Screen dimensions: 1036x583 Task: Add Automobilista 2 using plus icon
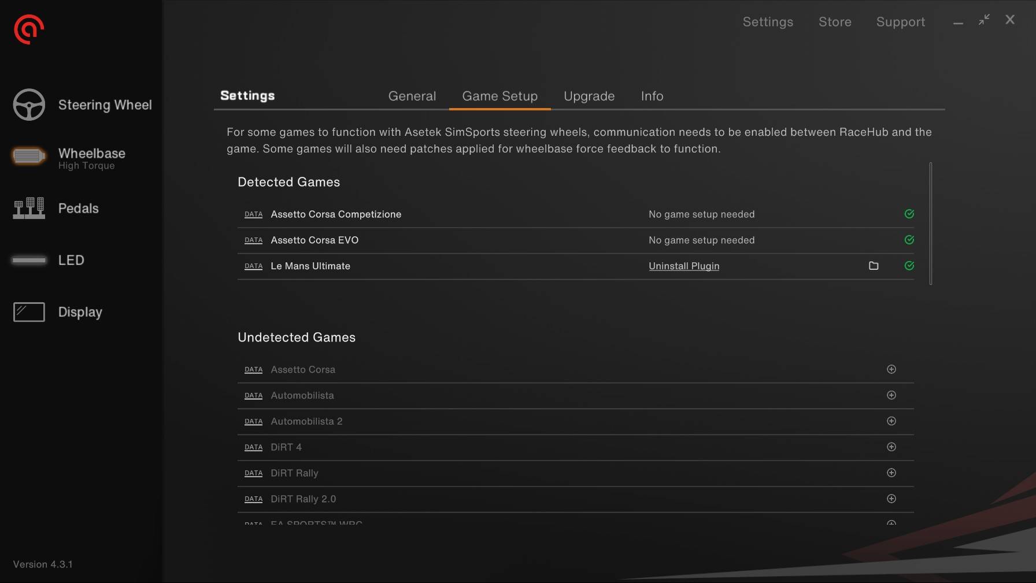(891, 421)
